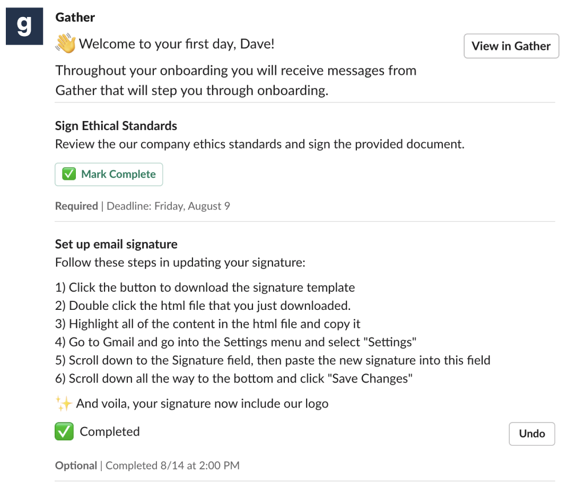The image size is (576, 494).
Task: Click the Gather sender name
Action: point(75,17)
